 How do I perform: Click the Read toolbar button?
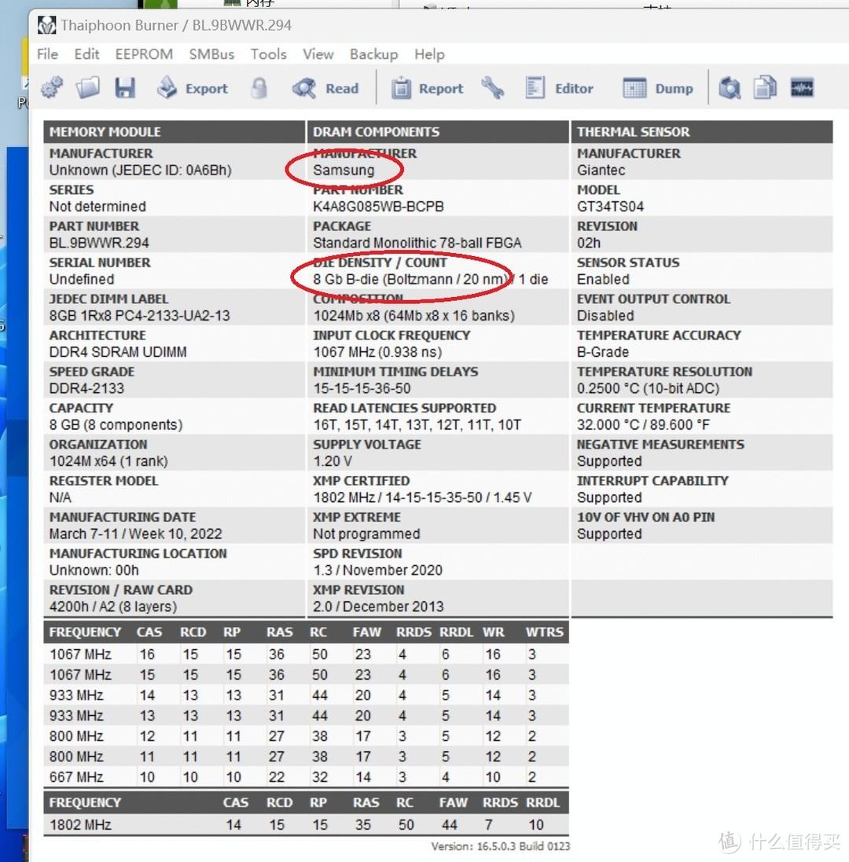[x=325, y=88]
